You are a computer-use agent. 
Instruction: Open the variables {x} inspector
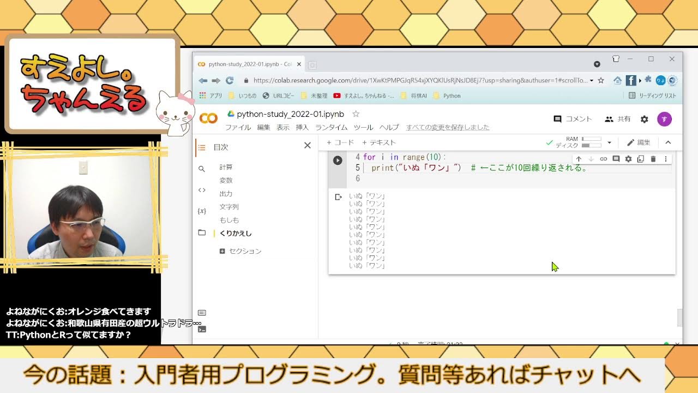point(202,211)
